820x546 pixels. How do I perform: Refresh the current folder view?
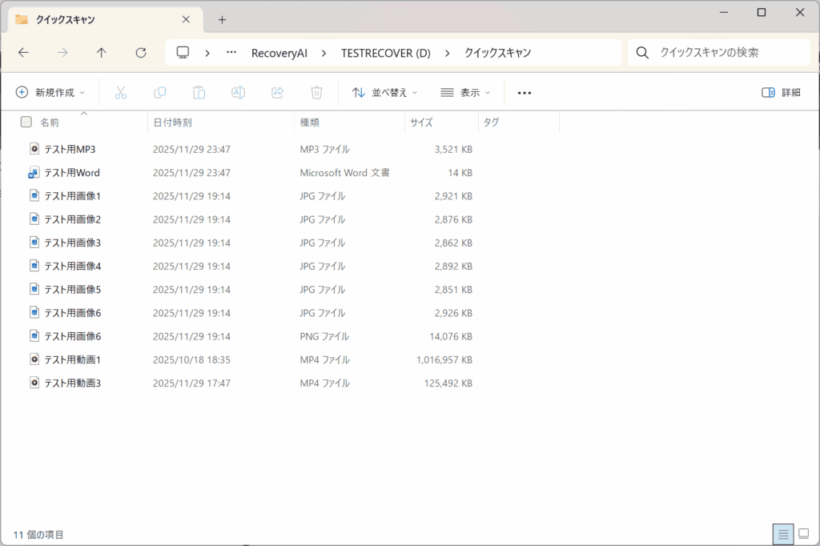(x=141, y=53)
